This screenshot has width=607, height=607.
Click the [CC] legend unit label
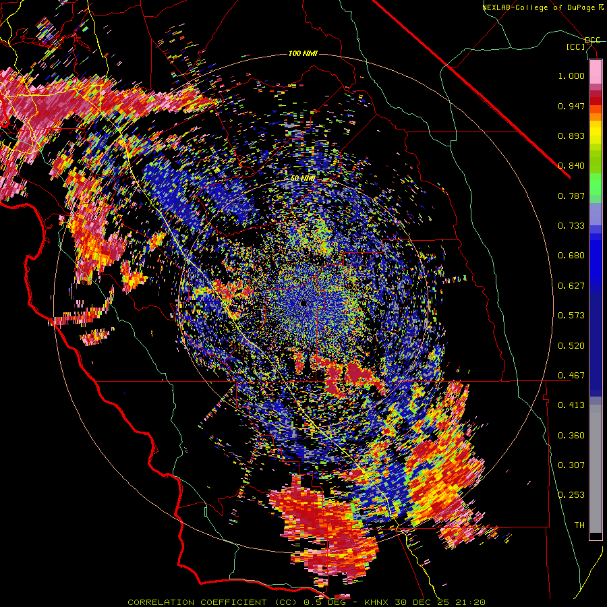coord(576,47)
